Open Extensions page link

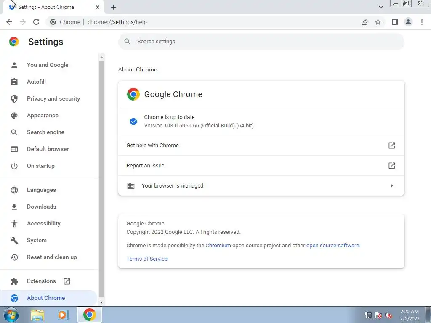coord(41,281)
